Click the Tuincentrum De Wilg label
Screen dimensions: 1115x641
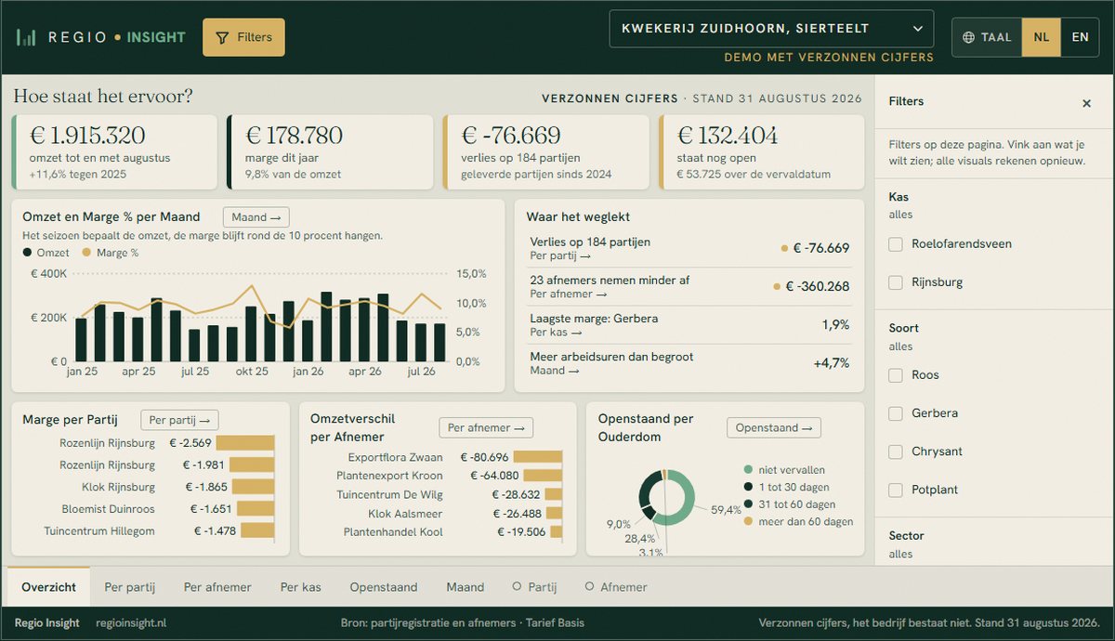[x=389, y=494]
